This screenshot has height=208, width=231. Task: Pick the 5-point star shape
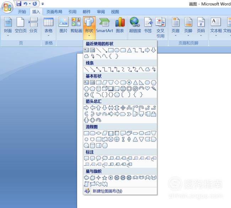[x=105, y=178]
